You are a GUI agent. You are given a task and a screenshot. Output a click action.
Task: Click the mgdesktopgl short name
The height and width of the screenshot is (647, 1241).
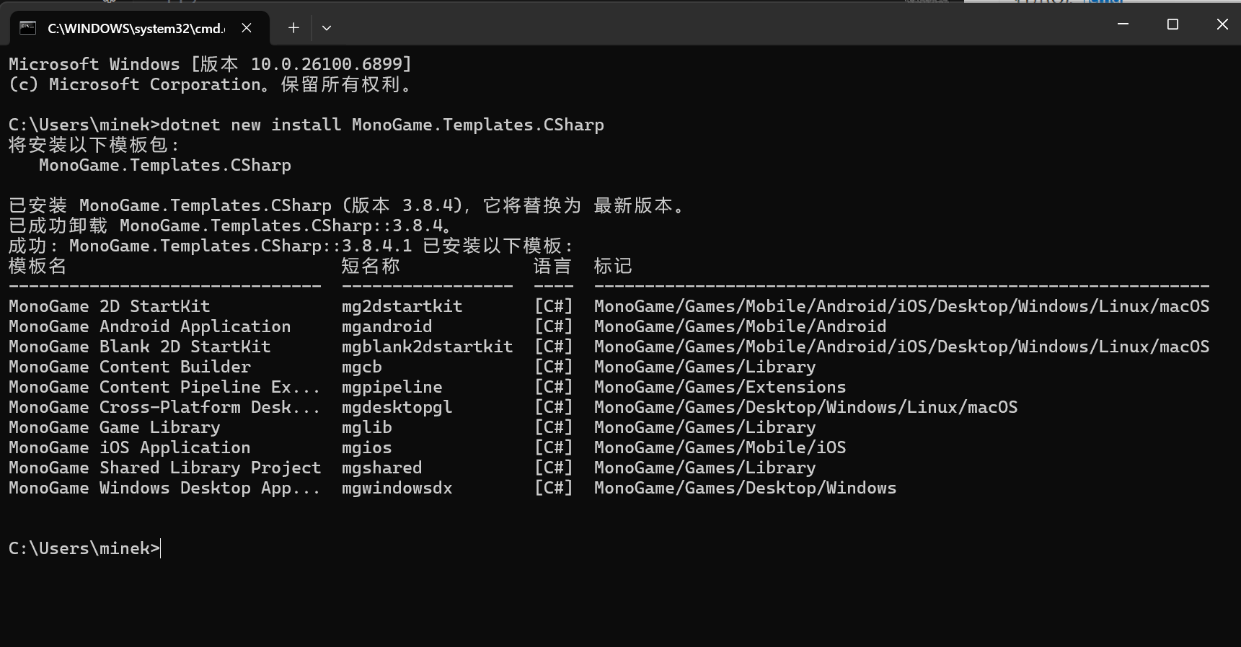(x=397, y=407)
